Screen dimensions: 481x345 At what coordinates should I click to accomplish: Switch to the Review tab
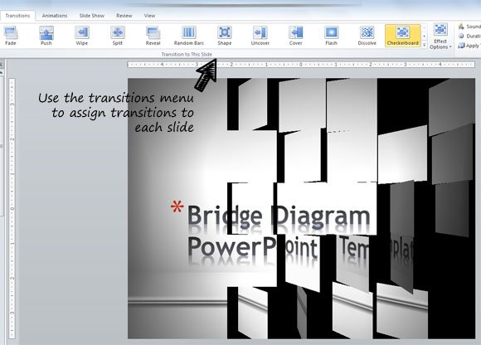pyautogui.click(x=124, y=16)
